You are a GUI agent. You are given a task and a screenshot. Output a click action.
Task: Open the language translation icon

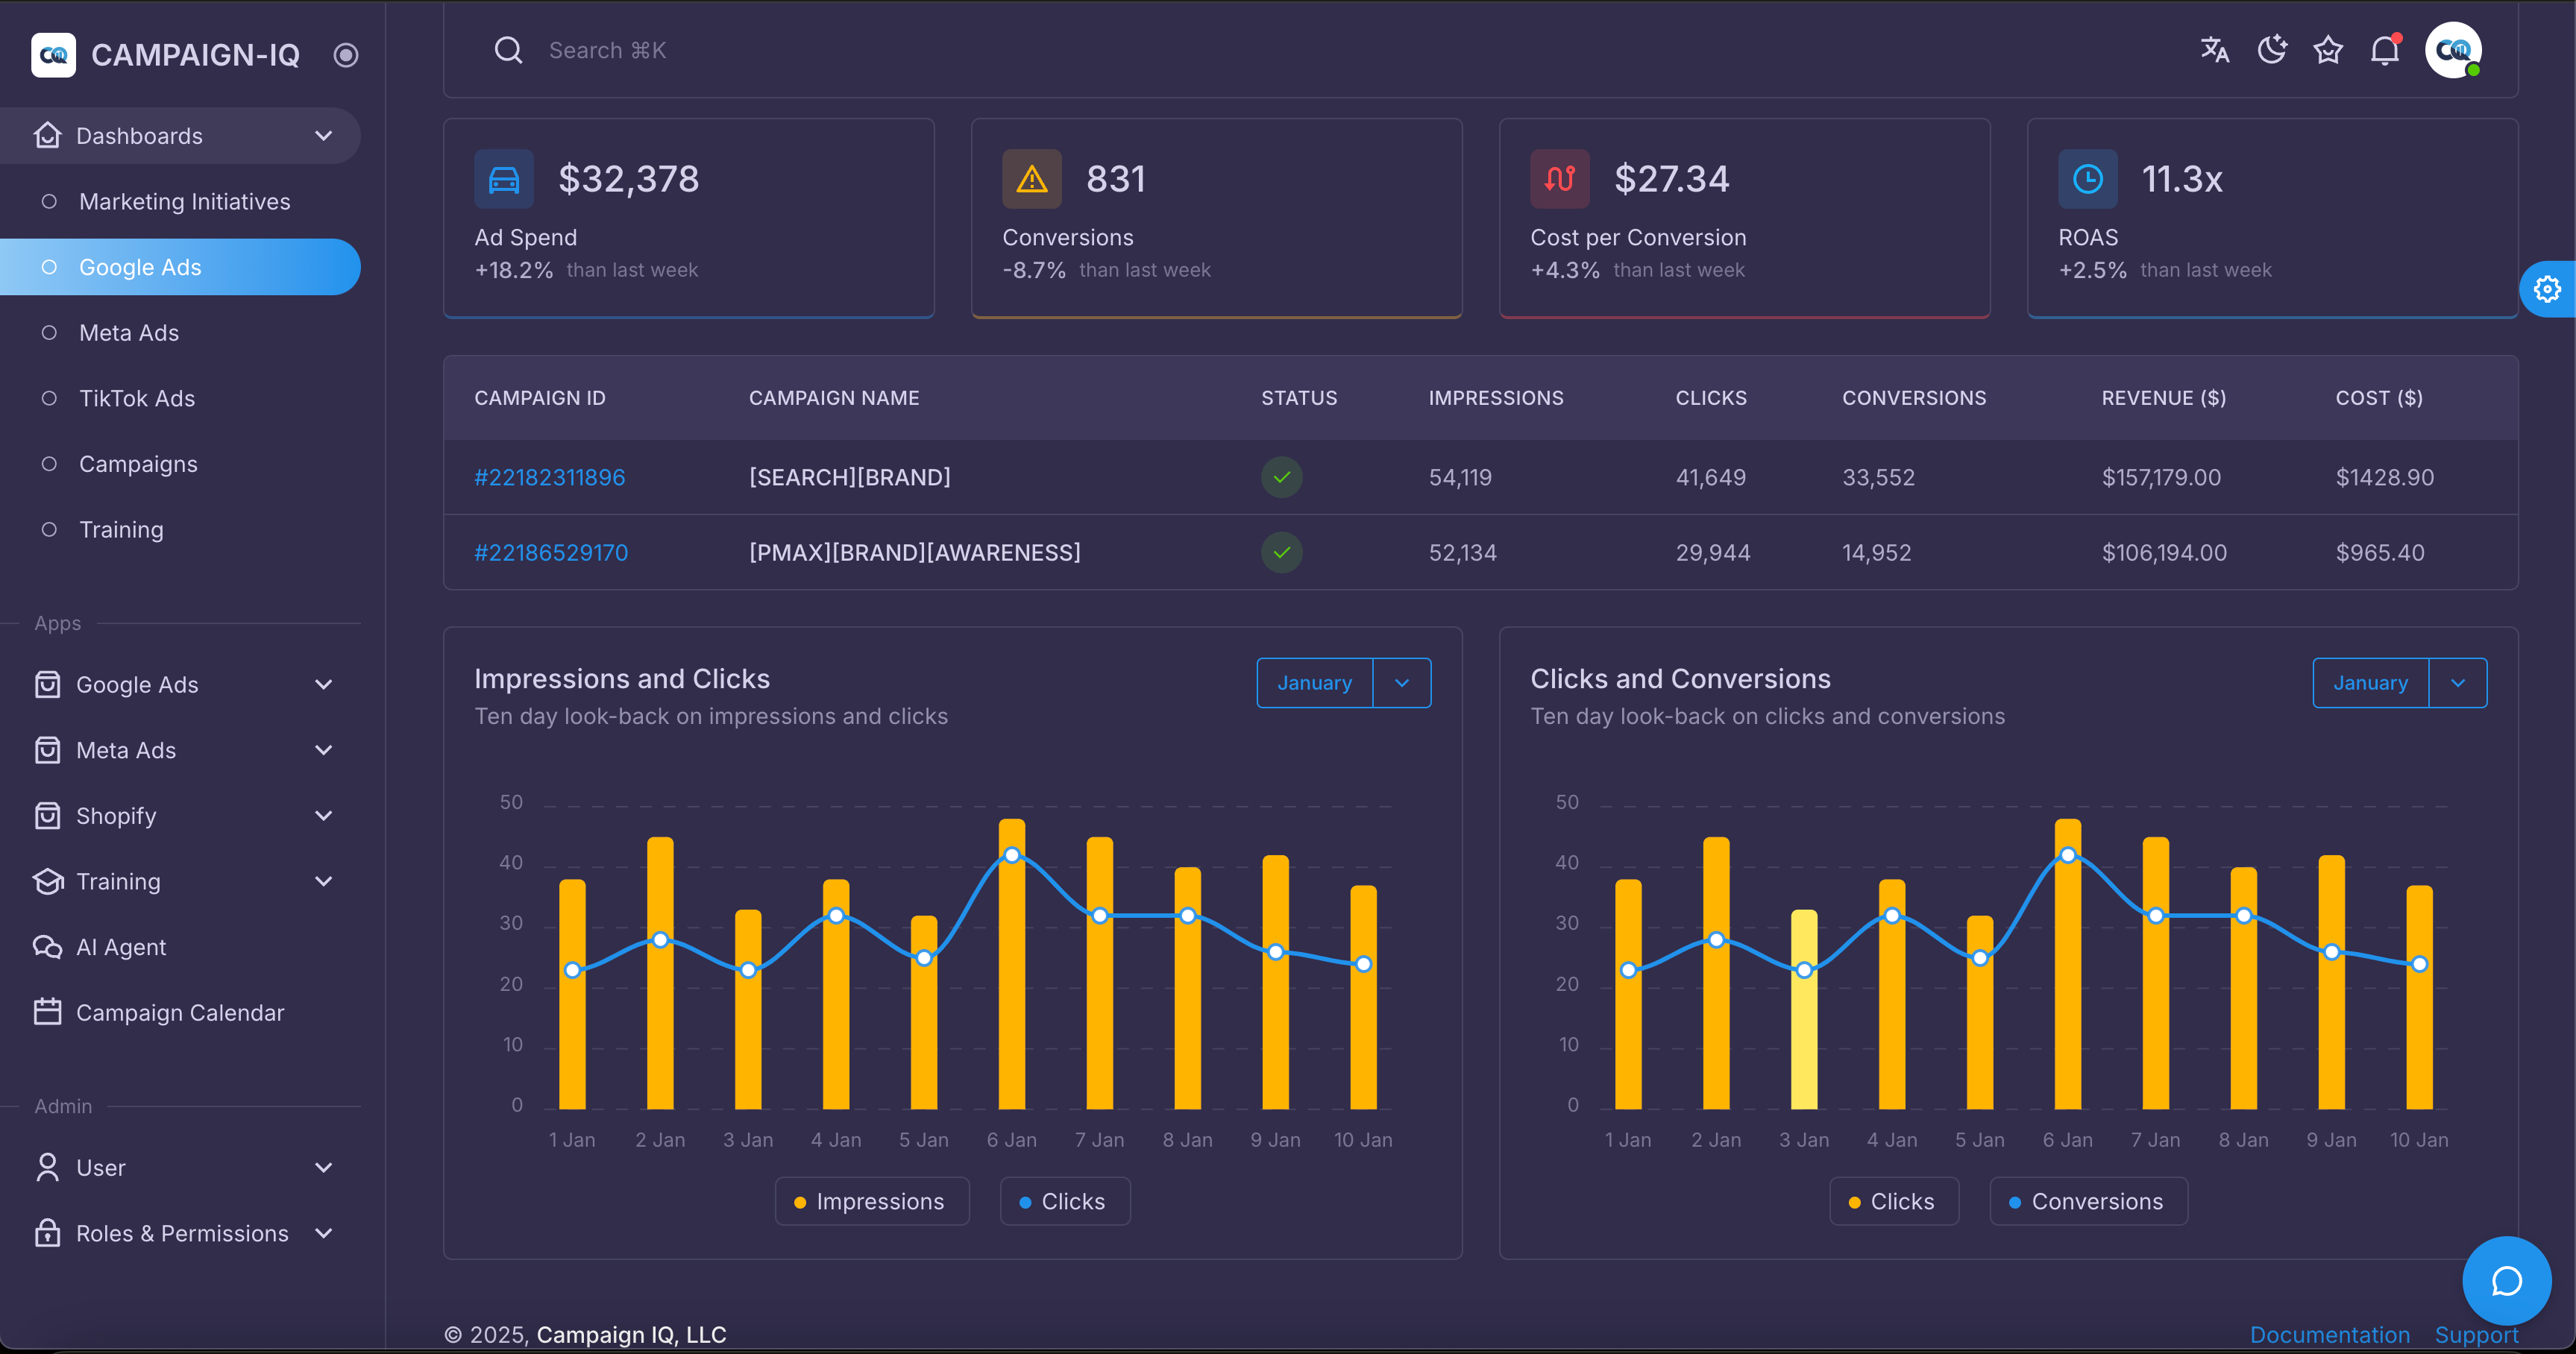coord(2214,50)
